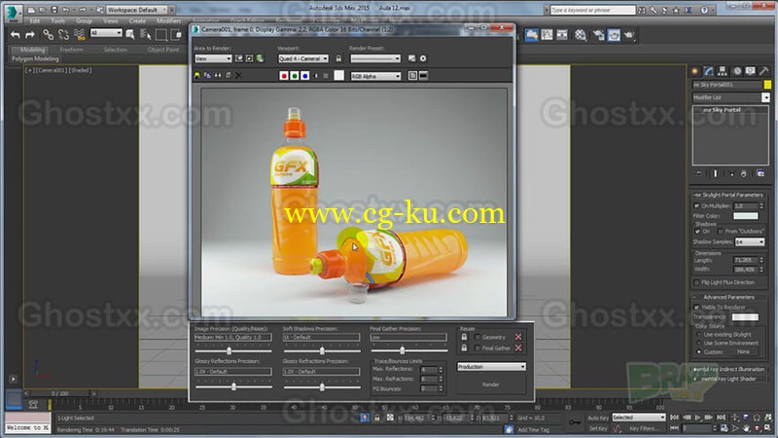Switch to the Freeform ribbon tab

point(71,50)
